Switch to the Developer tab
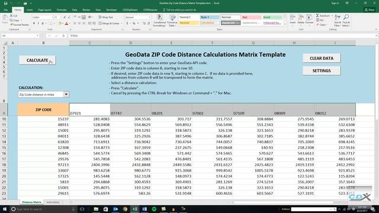 111,10
